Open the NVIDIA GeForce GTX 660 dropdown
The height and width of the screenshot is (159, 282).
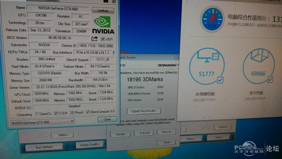[42, 122]
